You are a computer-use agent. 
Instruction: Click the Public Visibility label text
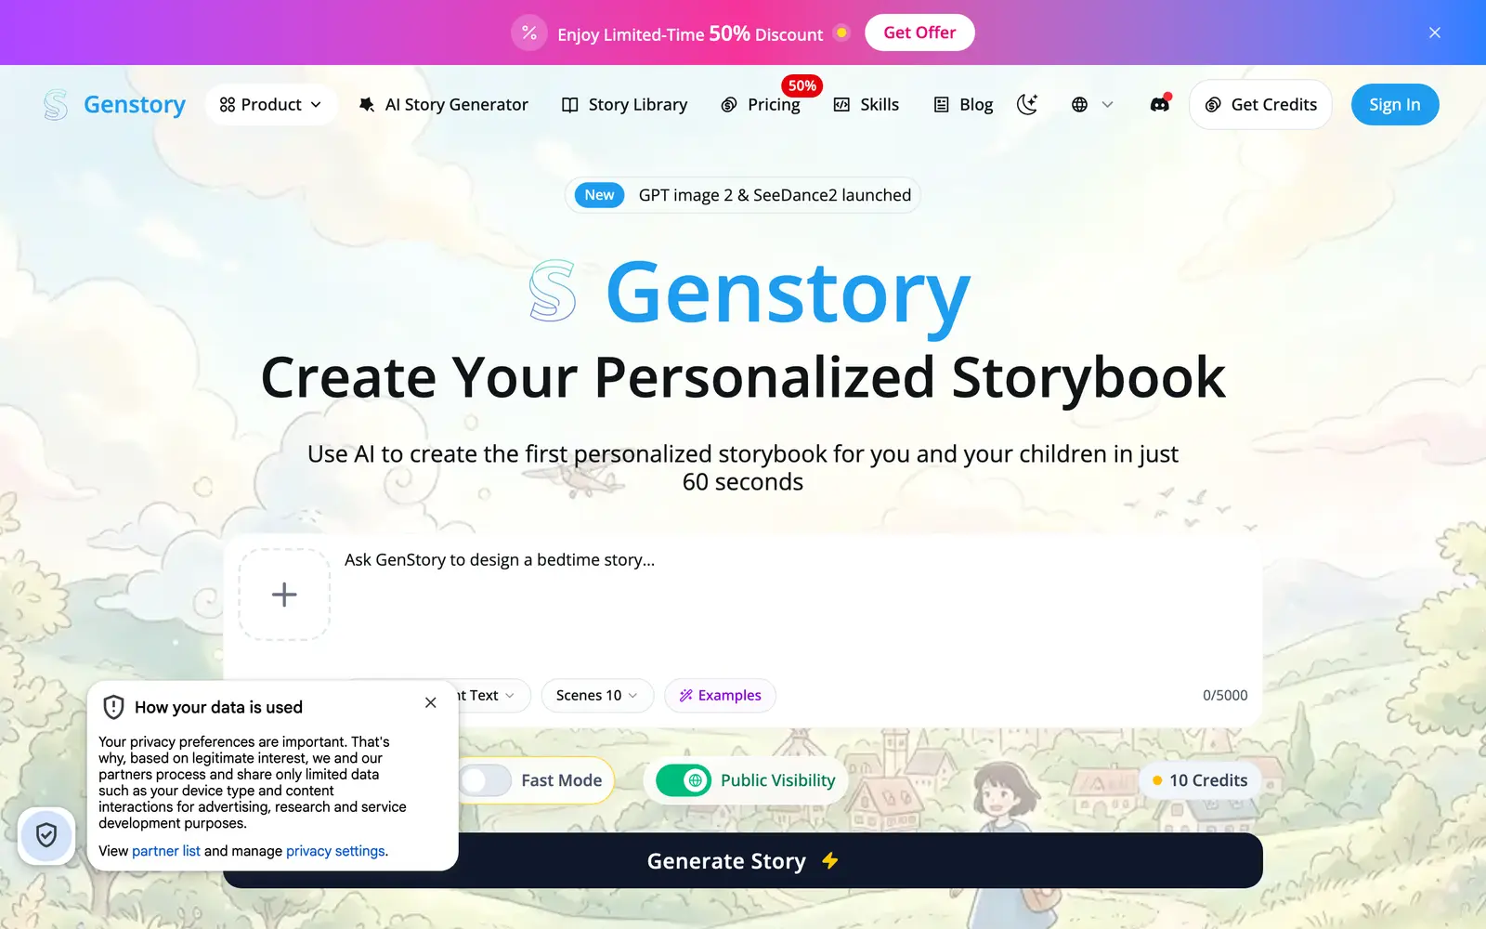(x=778, y=780)
